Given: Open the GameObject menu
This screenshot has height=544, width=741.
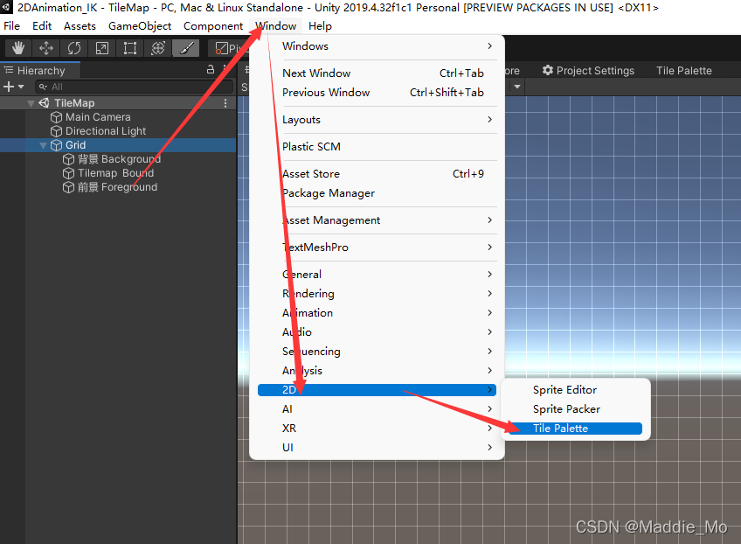Looking at the screenshot, I should pos(140,26).
